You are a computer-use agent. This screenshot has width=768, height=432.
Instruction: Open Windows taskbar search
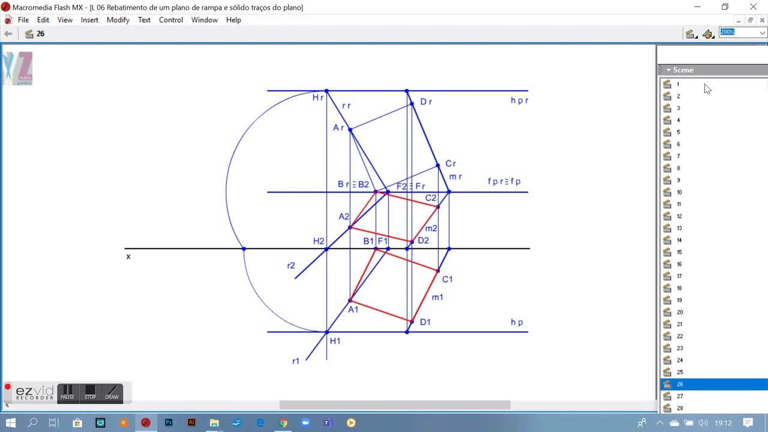32,423
